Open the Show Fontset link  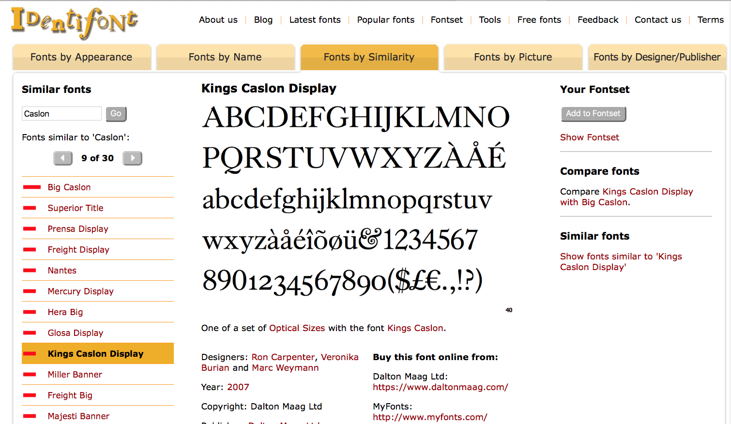pyautogui.click(x=589, y=137)
